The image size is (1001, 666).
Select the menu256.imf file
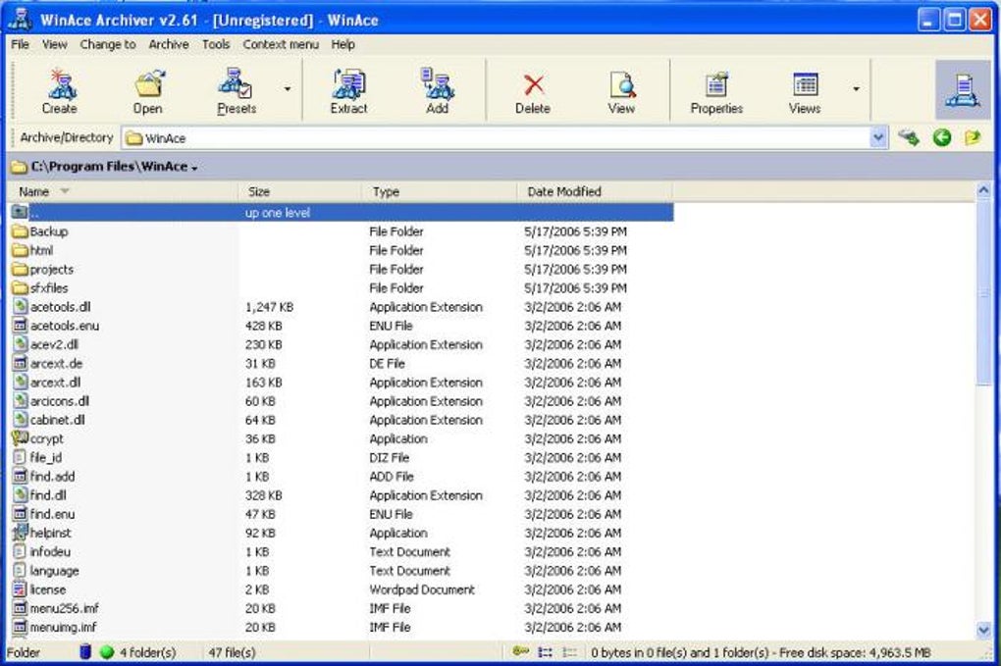[x=342, y=608]
